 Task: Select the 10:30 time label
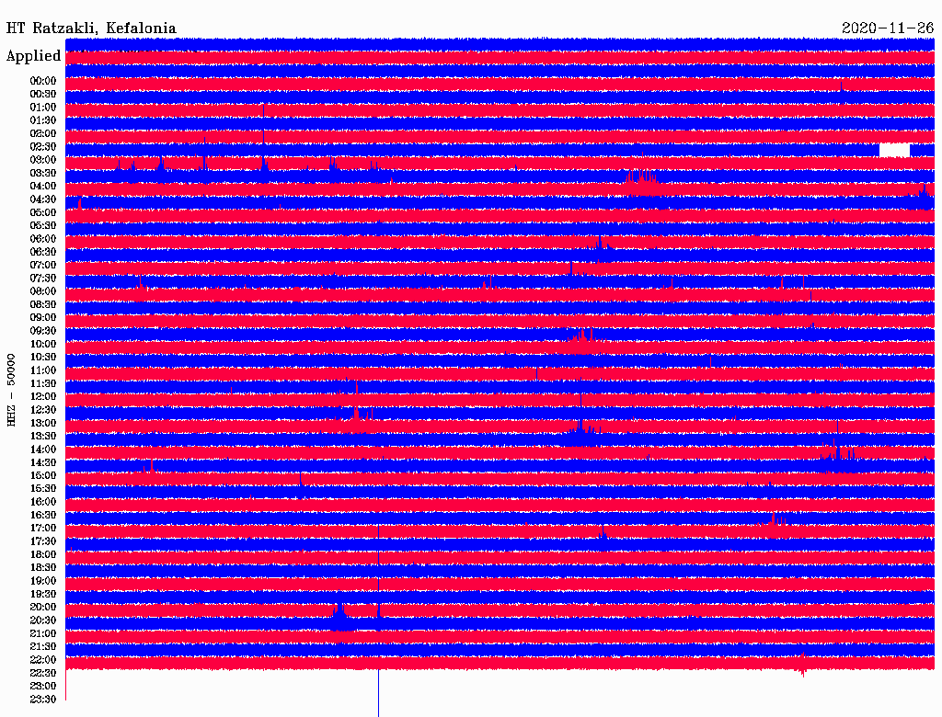pyautogui.click(x=43, y=357)
